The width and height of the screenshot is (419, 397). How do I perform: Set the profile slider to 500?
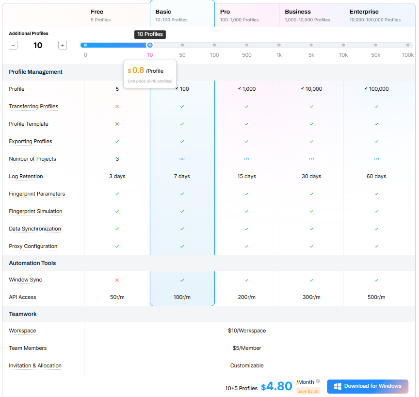246,45
